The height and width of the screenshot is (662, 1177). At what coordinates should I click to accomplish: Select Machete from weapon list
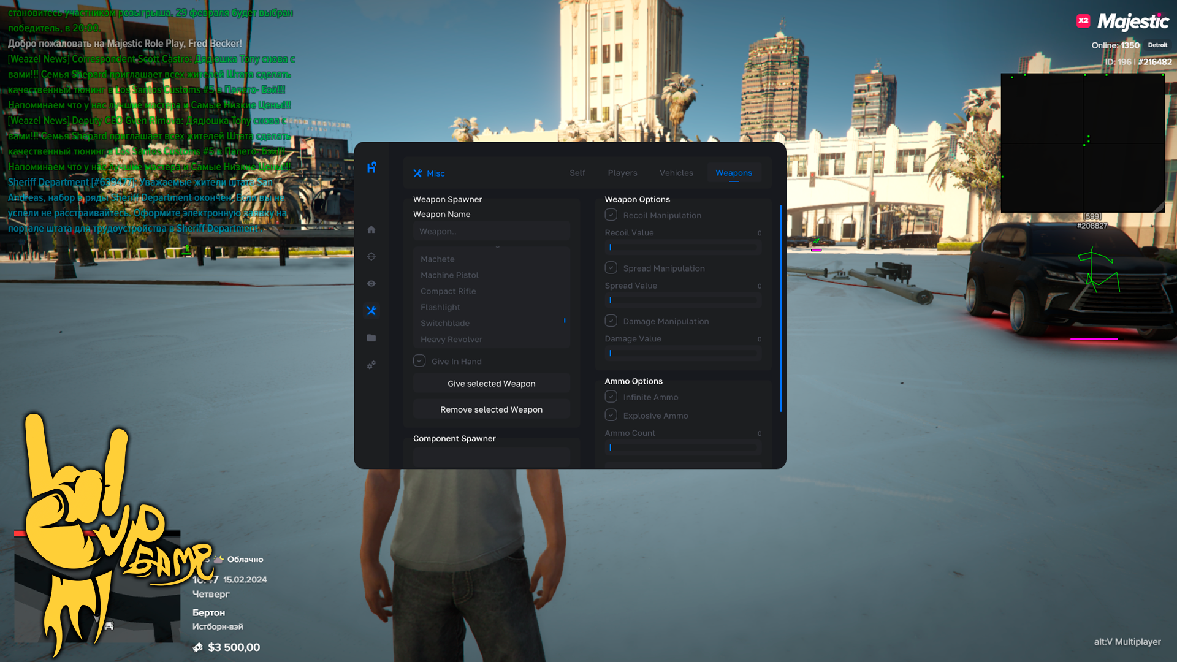click(437, 259)
